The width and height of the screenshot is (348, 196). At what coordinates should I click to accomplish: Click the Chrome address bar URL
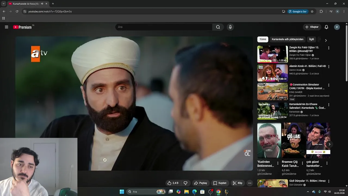point(50,11)
